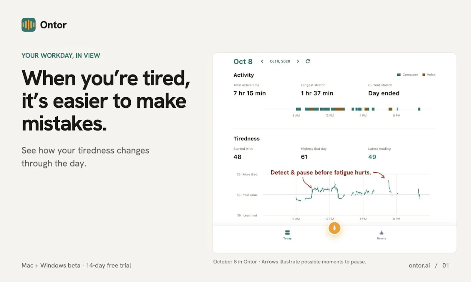Click the Ontor waveform logo icon

[29, 25]
